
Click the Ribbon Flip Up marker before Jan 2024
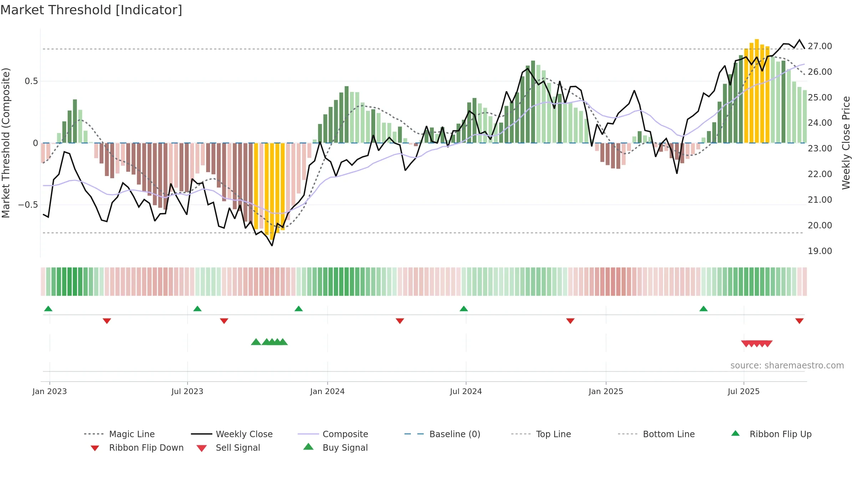[x=299, y=309]
